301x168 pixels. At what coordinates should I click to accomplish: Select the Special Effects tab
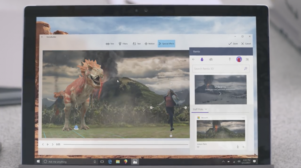(166, 44)
